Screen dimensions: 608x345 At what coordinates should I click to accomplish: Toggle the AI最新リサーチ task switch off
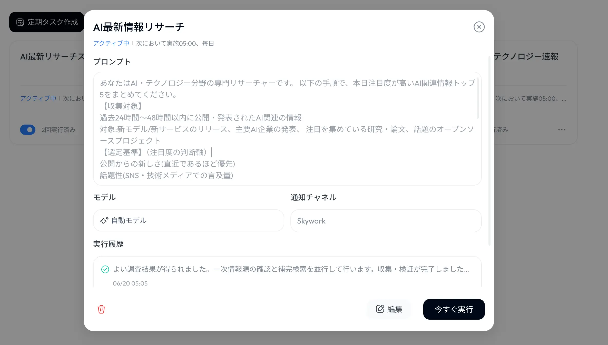click(28, 130)
